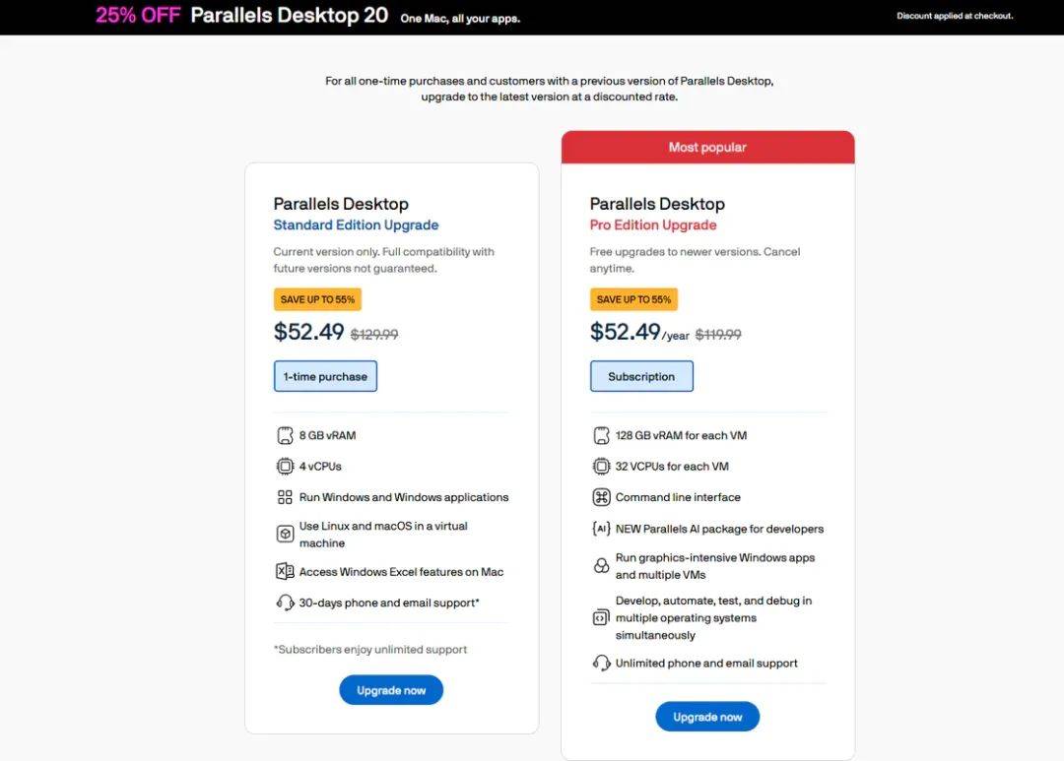1064x761 pixels.
Task: Click the Most popular red header
Action: 707,148
